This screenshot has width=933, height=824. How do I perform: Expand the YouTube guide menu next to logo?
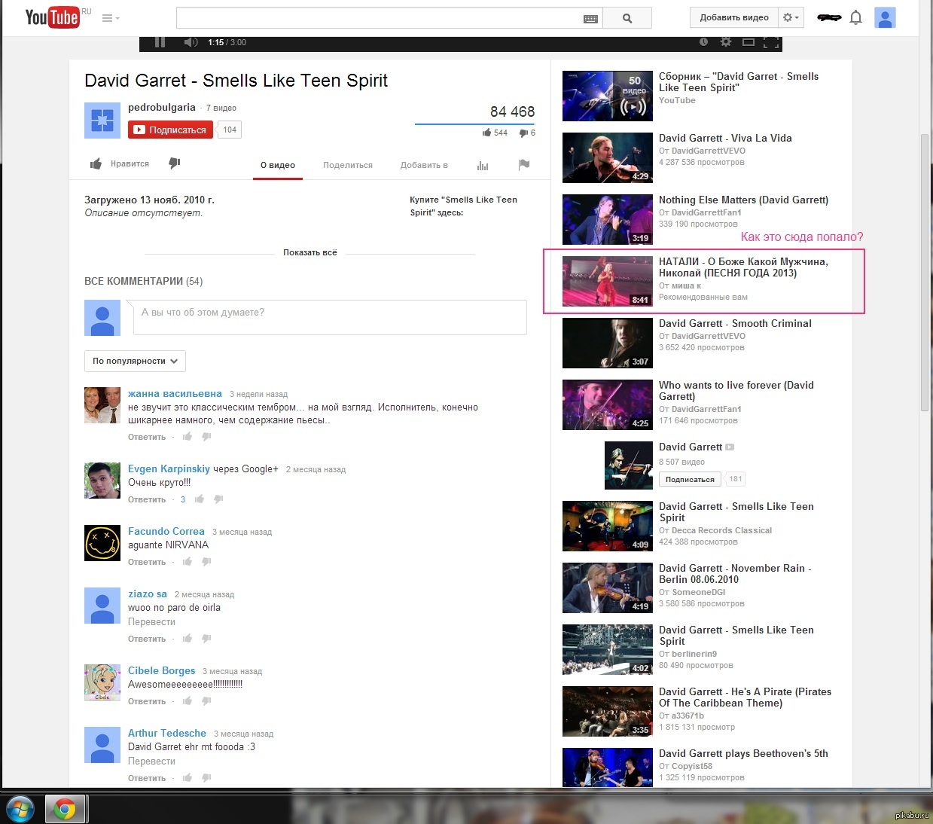pyautogui.click(x=111, y=18)
